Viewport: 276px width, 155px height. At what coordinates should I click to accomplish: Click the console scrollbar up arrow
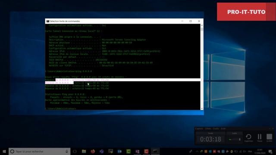(x=202, y=25)
